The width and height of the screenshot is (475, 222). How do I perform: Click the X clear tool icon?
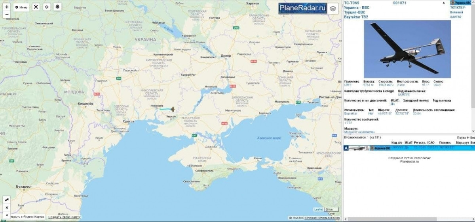[x=7, y=207]
